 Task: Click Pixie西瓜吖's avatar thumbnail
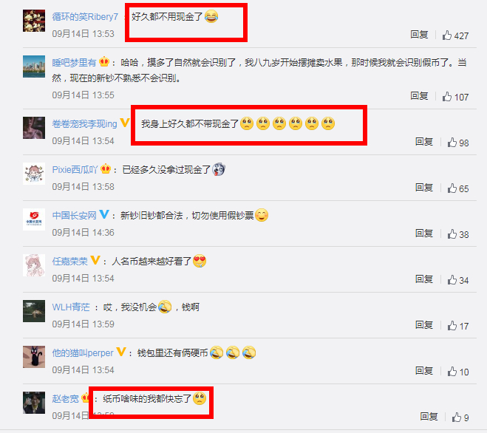[x=34, y=174]
